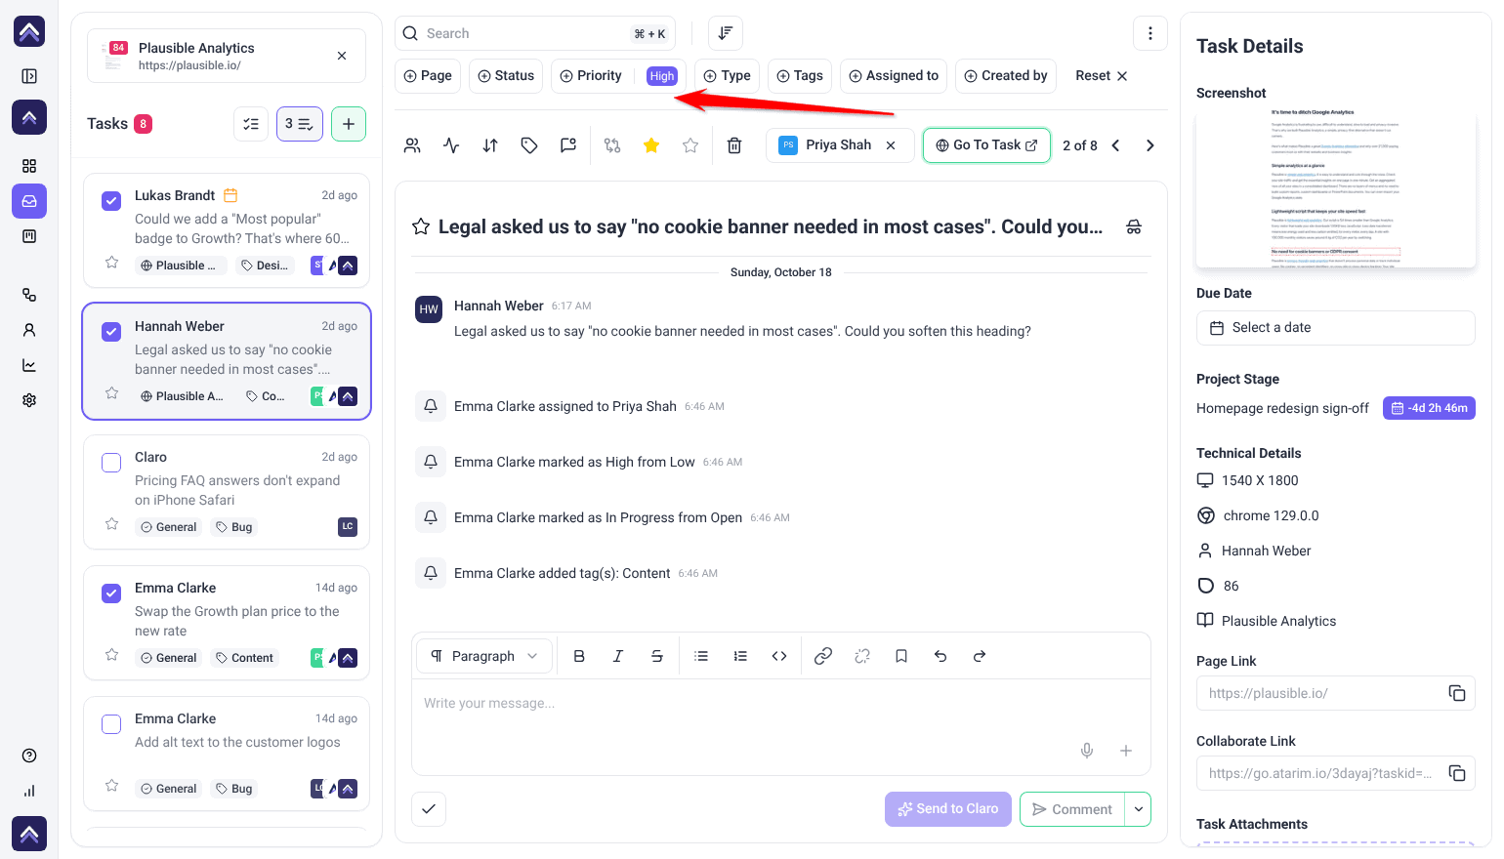Click the filled yellow star icon
Viewport: 1504px width, 859px height.
pyautogui.click(x=651, y=145)
